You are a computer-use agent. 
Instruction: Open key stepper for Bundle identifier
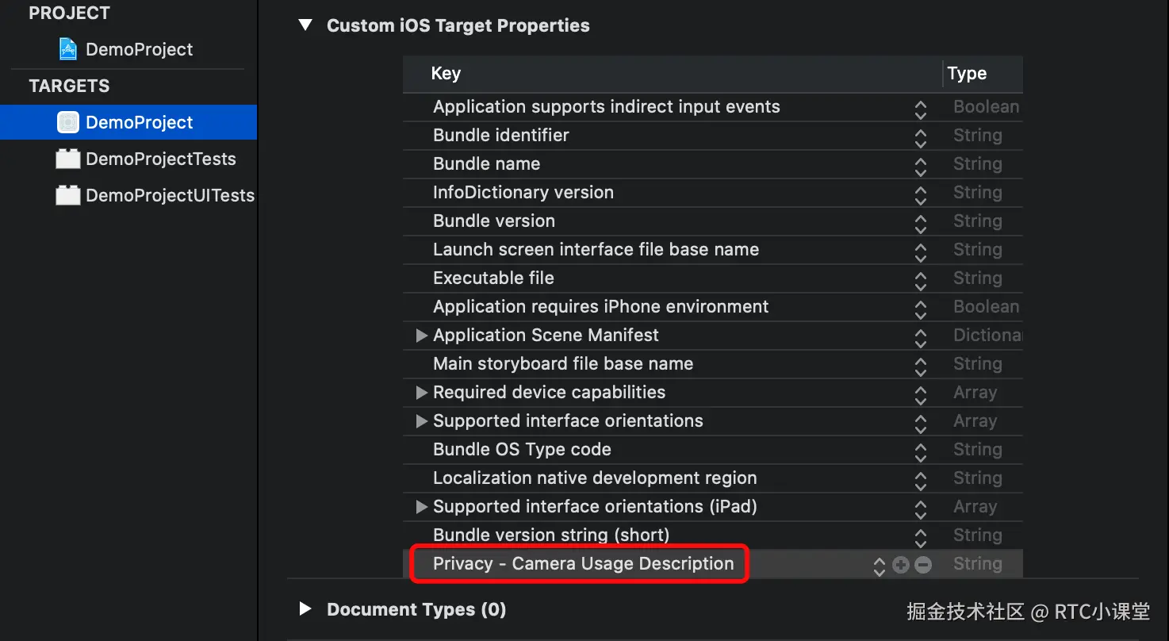pyautogui.click(x=920, y=136)
